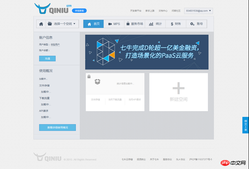Click the lock icon on the space card
The height and width of the screenshot is (169, 249).
(x=89, y=77)
